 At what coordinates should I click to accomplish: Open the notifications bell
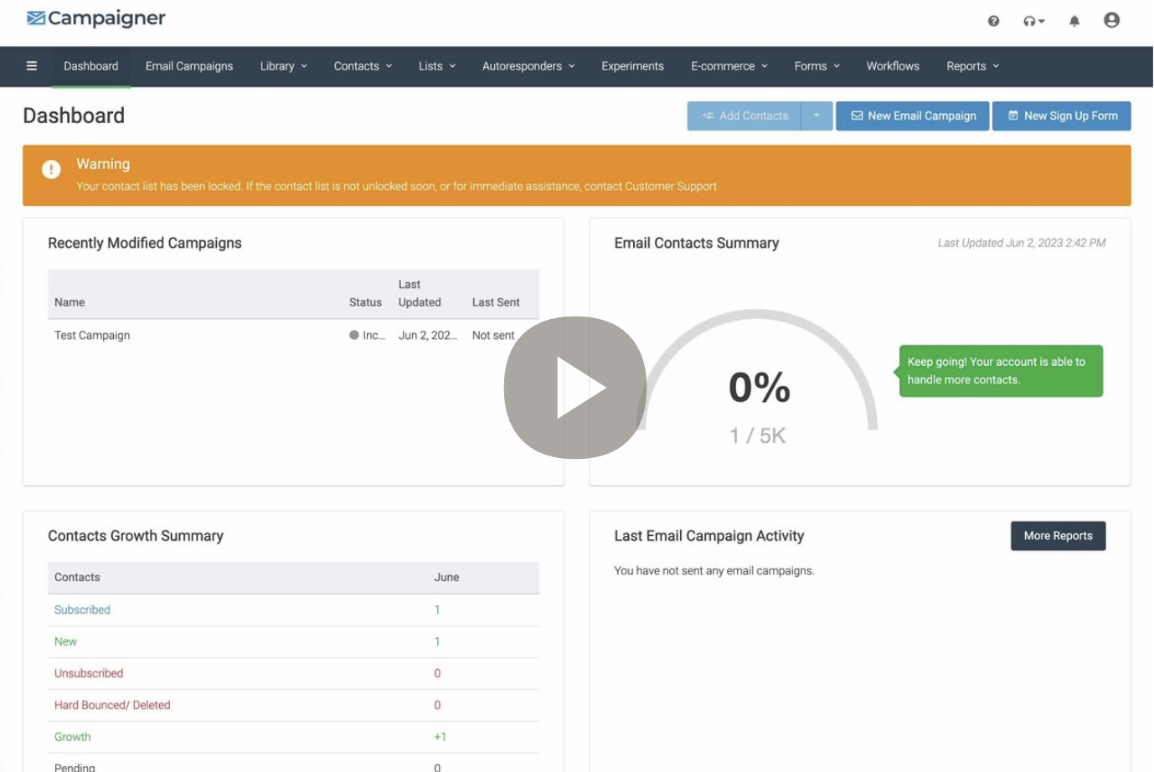[1074, 21]
